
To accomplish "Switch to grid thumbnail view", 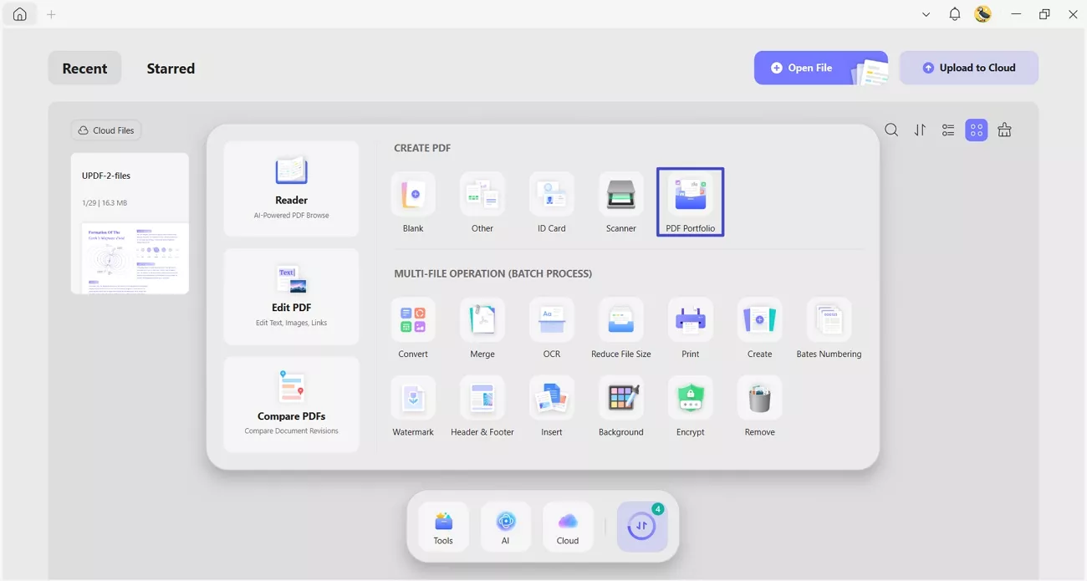I will [x=977, y=130].
